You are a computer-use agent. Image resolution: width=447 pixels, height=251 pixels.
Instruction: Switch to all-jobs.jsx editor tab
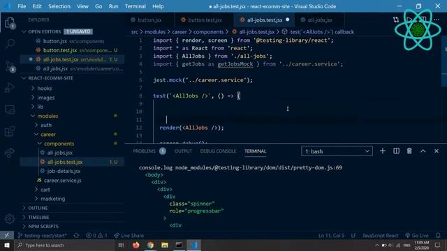point(320,20)
